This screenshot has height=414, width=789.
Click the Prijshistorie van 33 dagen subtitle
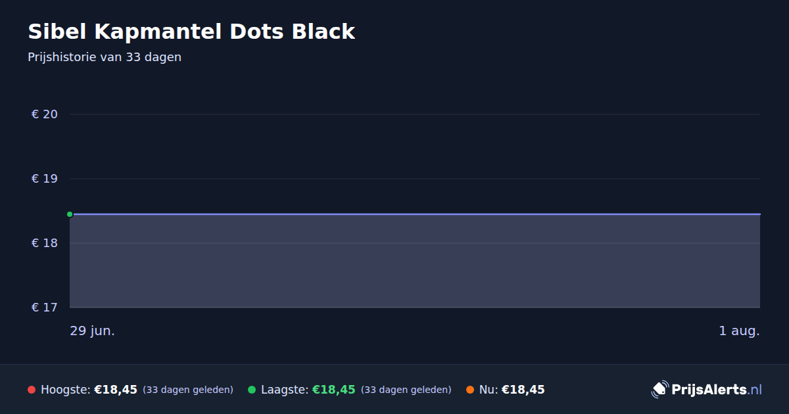tap(105, 57)
